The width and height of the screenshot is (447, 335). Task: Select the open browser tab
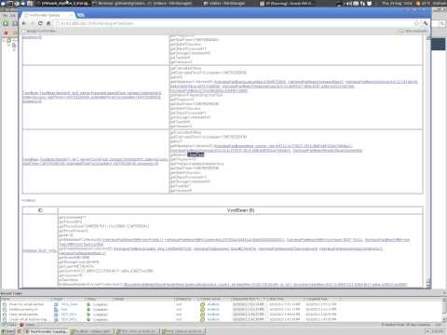pyautogui.click(x=48, y=15)
